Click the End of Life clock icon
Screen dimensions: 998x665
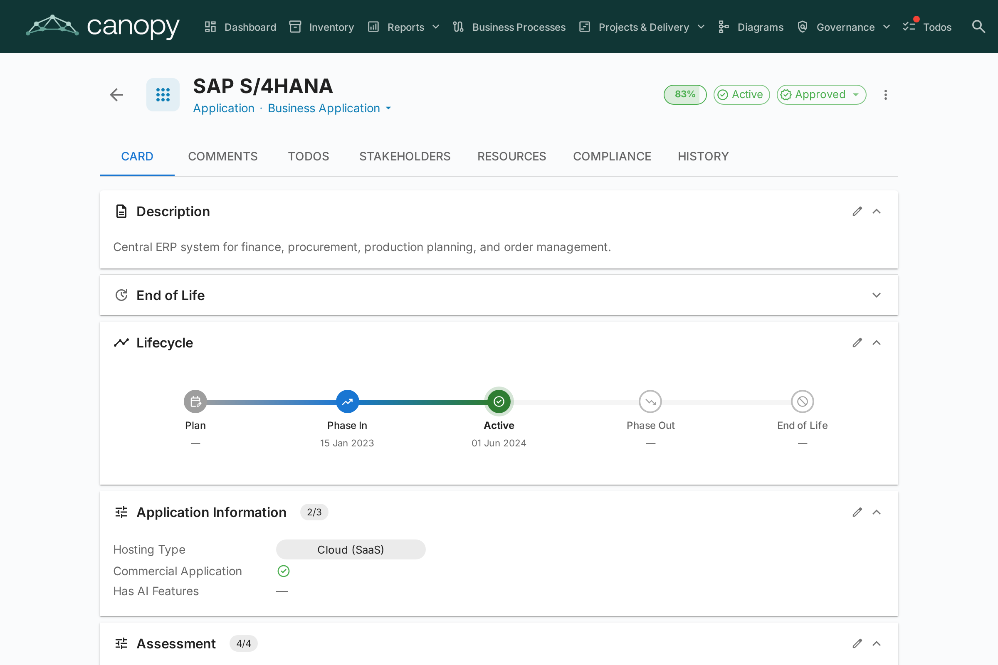coord(121,295)
